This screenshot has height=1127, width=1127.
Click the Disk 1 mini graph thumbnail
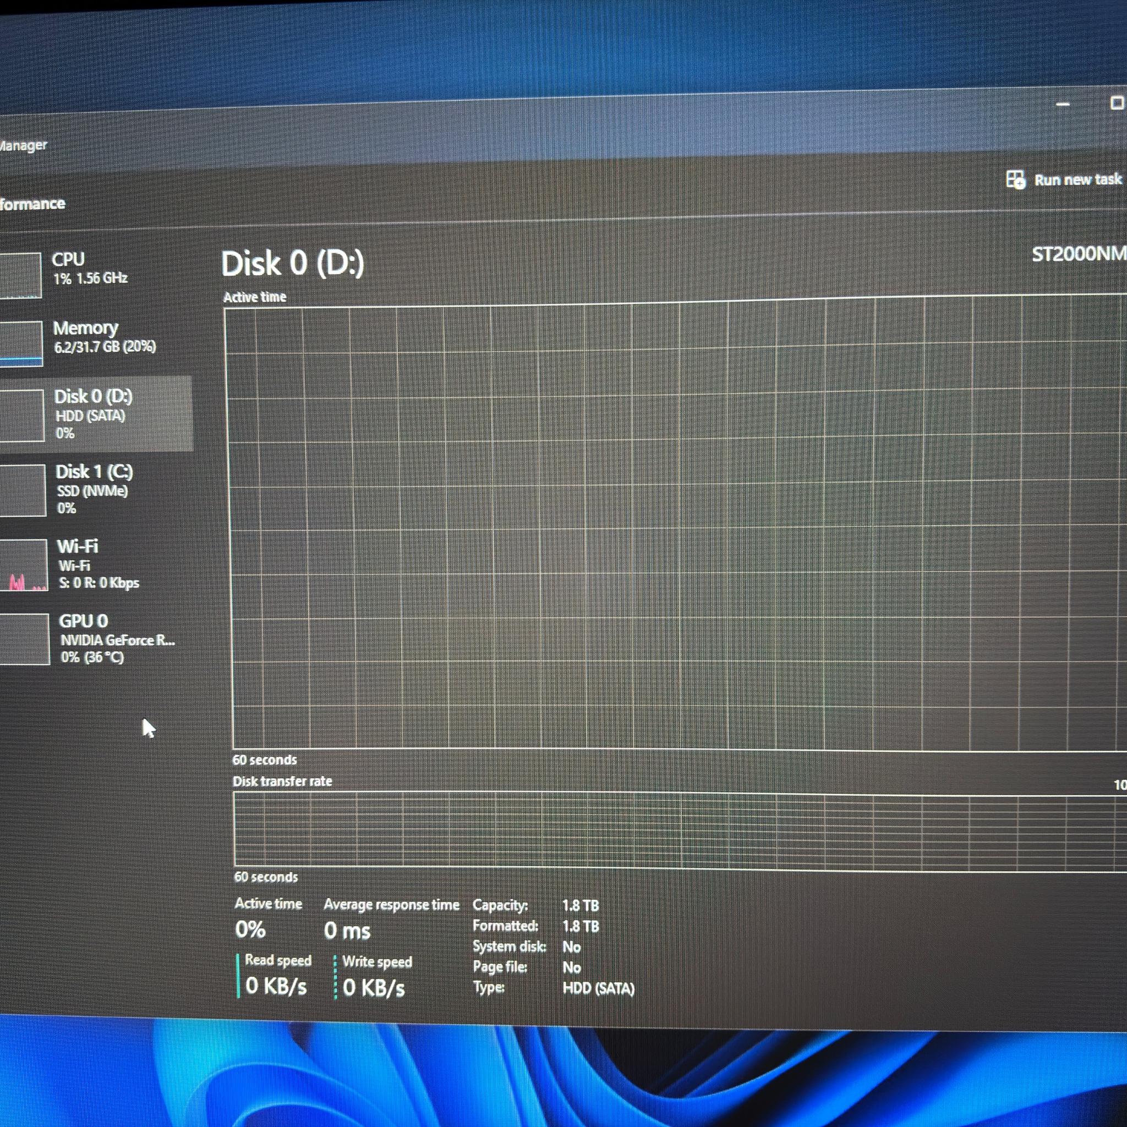[21, 490]
